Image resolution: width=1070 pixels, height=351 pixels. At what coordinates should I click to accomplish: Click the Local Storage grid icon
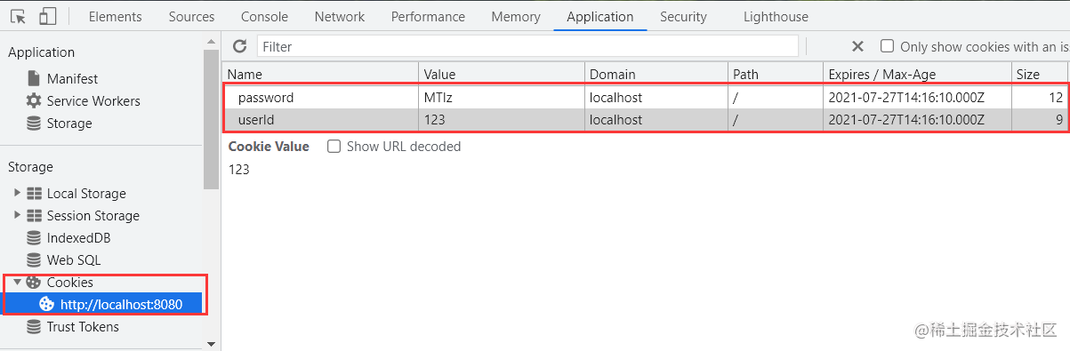(35, 193)
